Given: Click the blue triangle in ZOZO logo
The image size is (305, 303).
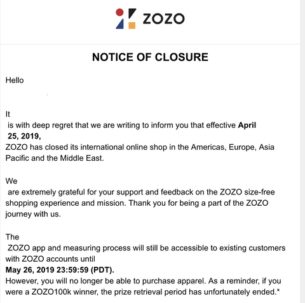Looking at the screenshot, I should 120,24.
